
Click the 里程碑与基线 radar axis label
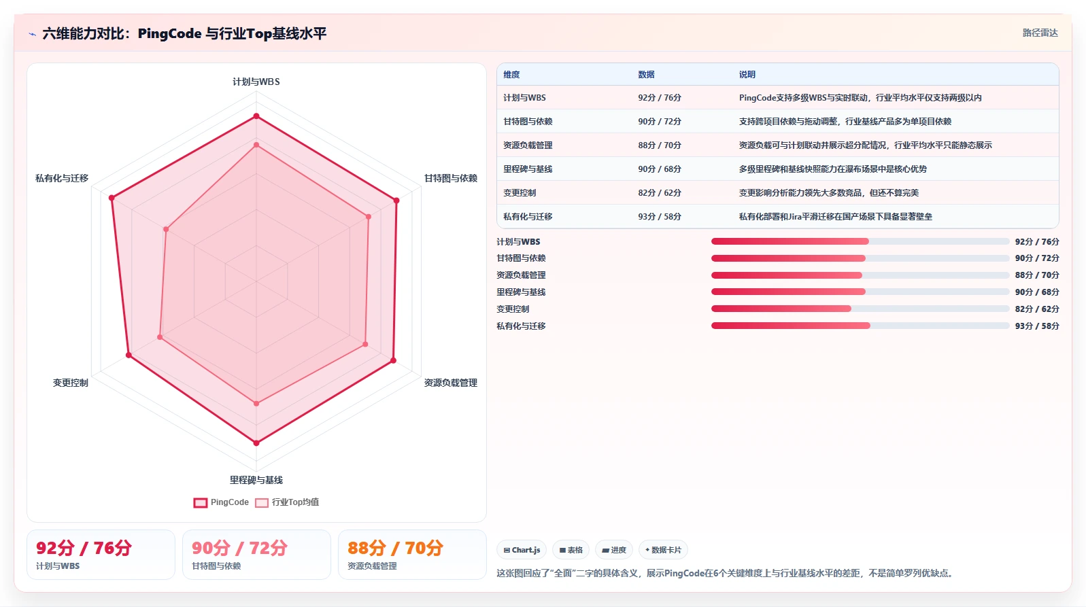pyautogui.click(x=256, y=480)
